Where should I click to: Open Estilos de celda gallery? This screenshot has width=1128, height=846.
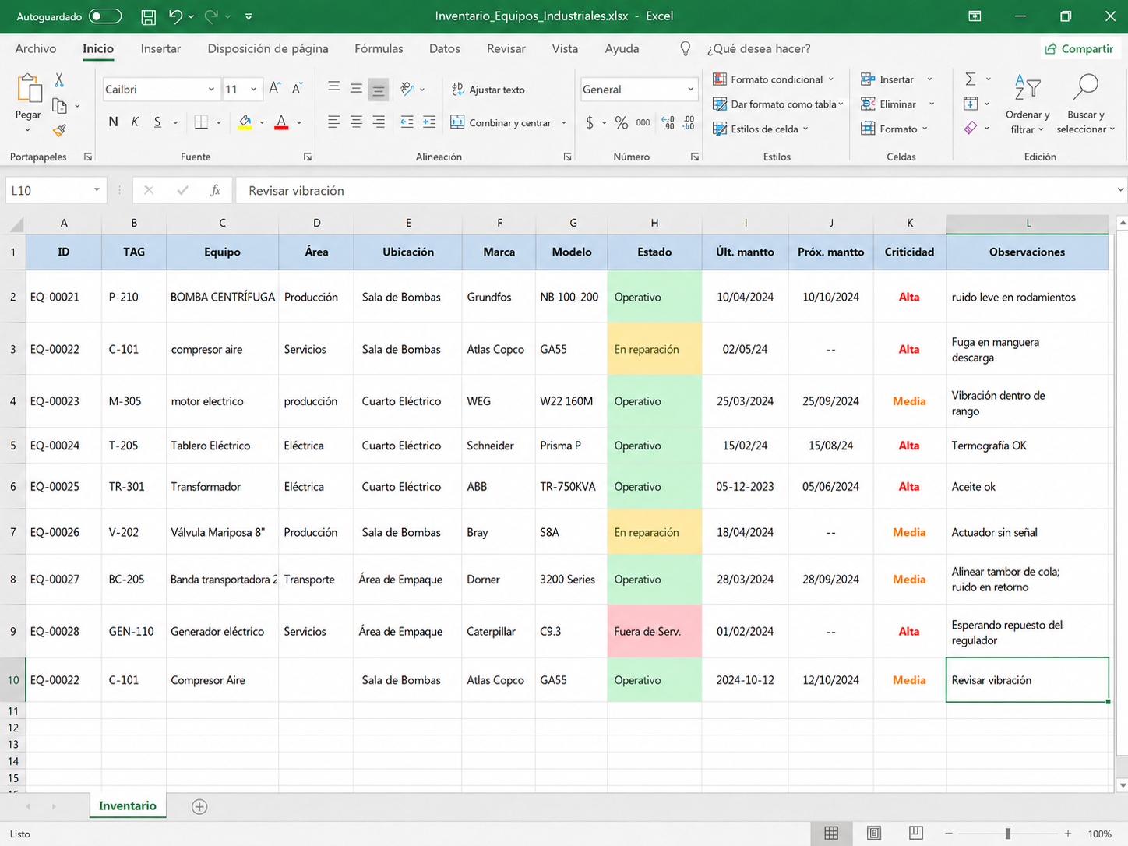[x=761, y=129]
